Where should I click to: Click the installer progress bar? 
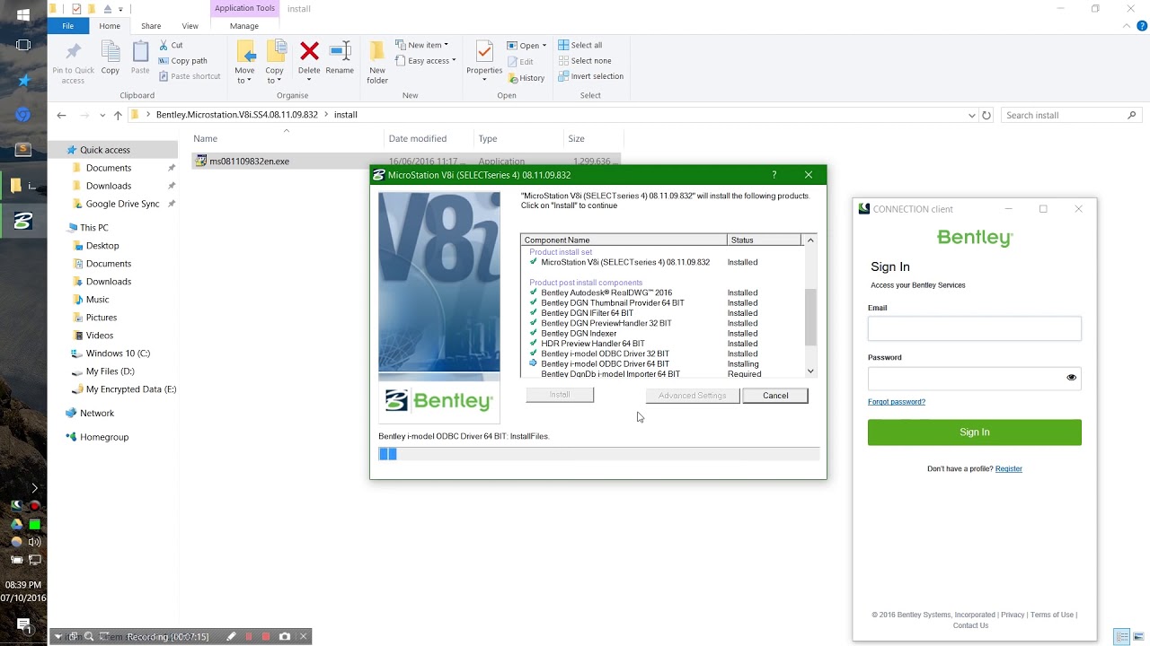[x=598, y=454]
